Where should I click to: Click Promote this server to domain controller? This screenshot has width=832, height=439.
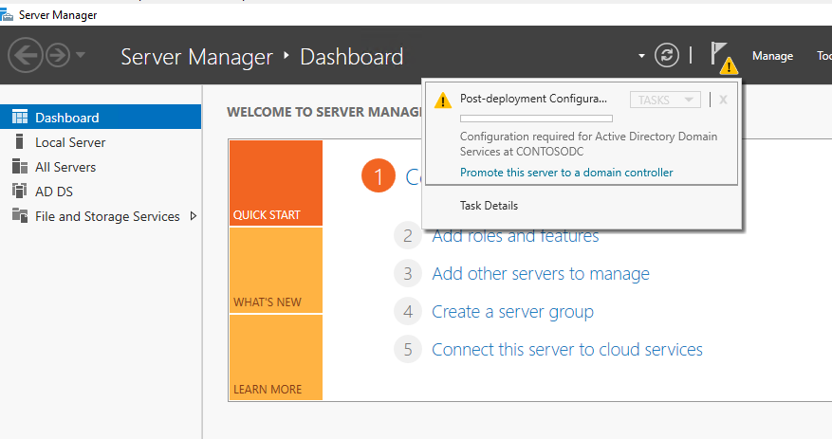566,173
